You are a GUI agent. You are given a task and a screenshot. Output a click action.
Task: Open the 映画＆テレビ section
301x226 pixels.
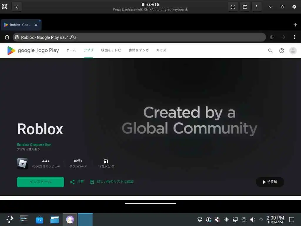coord(111,50)
